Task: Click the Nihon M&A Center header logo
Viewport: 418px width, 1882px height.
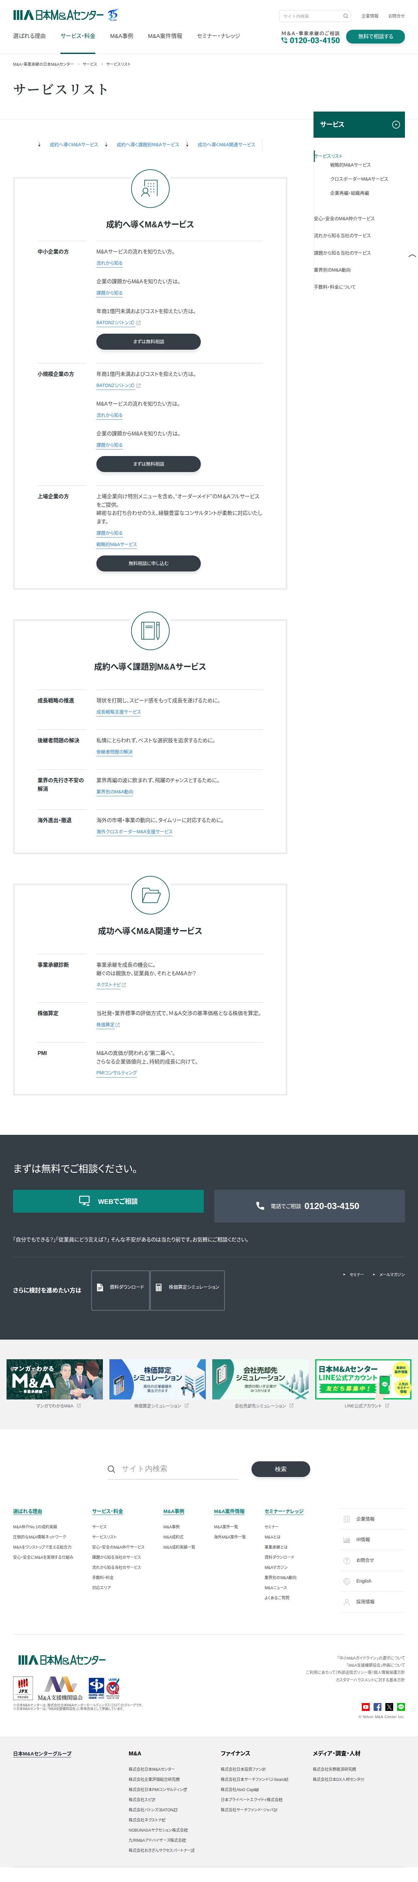Action: [x=66, y=15]
